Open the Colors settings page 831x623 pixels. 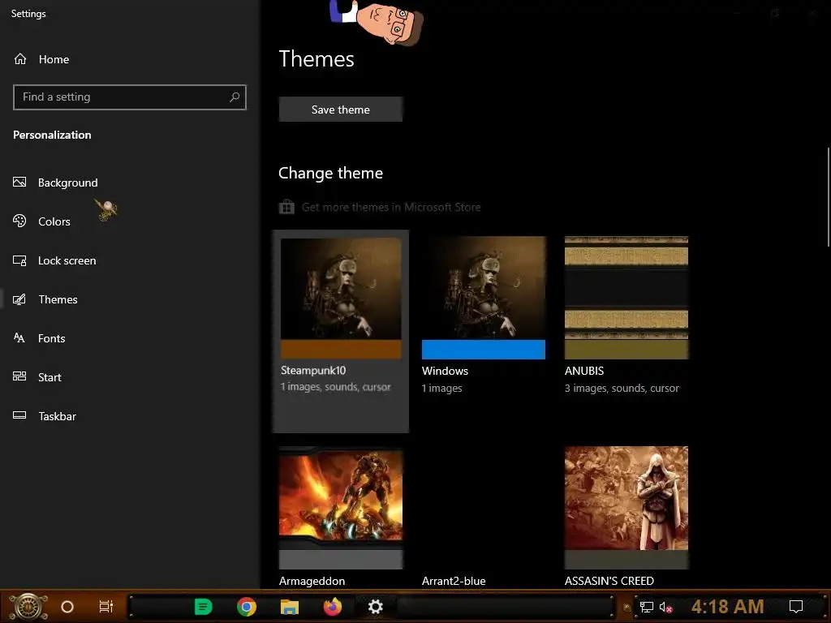54,221
